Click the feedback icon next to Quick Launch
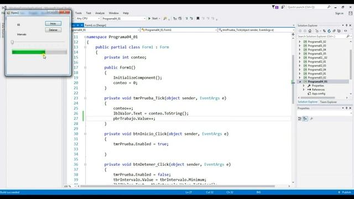Screen dimensions: 354x199 coord(283,7)
